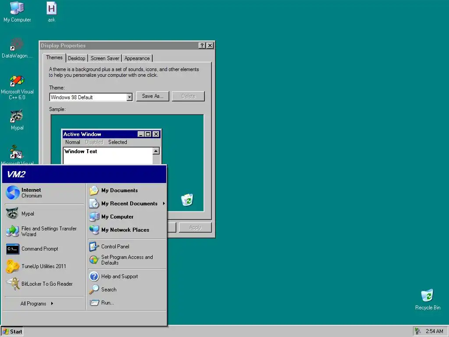Screen dimensions: 449x337
Task: Switch to the Screen Saver tab
Action: pos(105,58)
